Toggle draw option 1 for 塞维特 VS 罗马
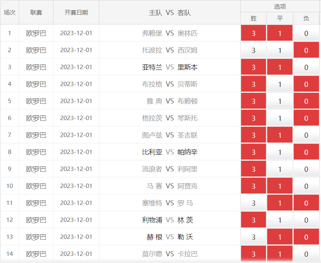The image size is (321, 263). pyautogui.click(x=280, y=203)
